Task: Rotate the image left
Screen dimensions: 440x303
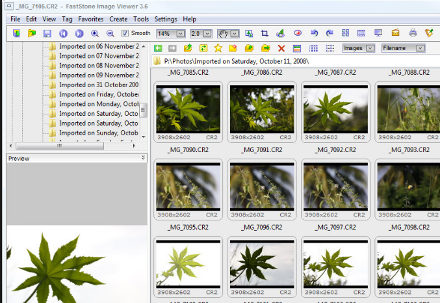Action: pos(315,33)
